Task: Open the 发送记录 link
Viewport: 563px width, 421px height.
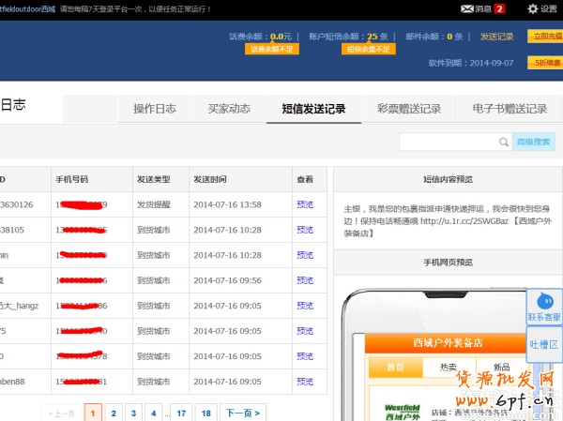Action: tap(496, 37)
